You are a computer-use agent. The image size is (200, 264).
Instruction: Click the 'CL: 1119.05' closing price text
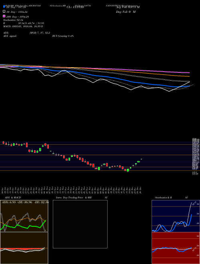(x=75, y=7)
